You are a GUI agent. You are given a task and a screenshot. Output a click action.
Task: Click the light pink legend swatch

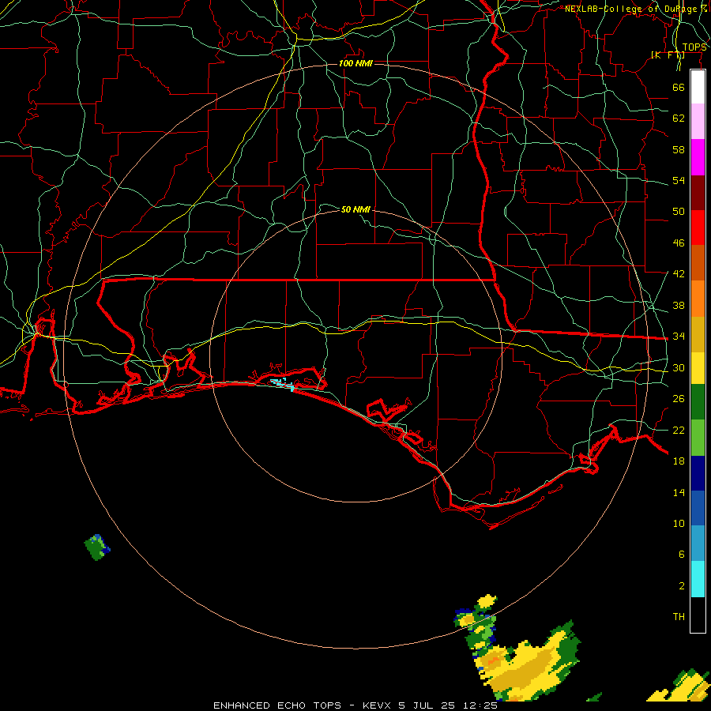click(x=698, y=121)
